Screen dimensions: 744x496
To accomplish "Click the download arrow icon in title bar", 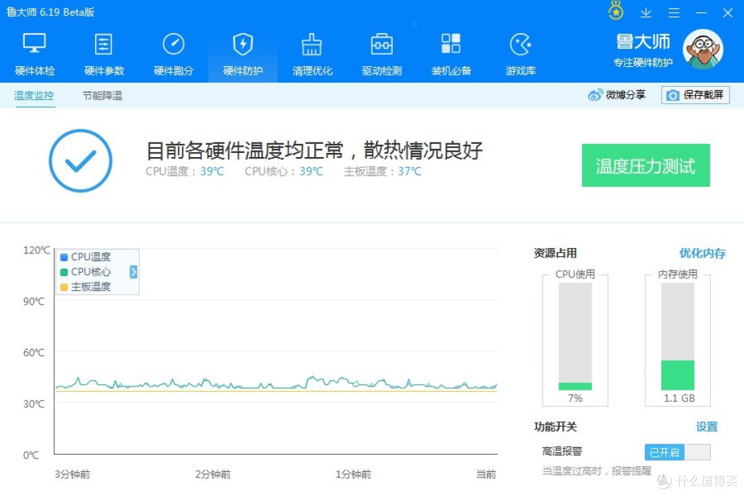I will tap(645, 13).
